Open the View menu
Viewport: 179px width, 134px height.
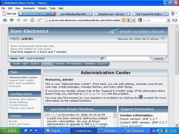click(18, 8)
